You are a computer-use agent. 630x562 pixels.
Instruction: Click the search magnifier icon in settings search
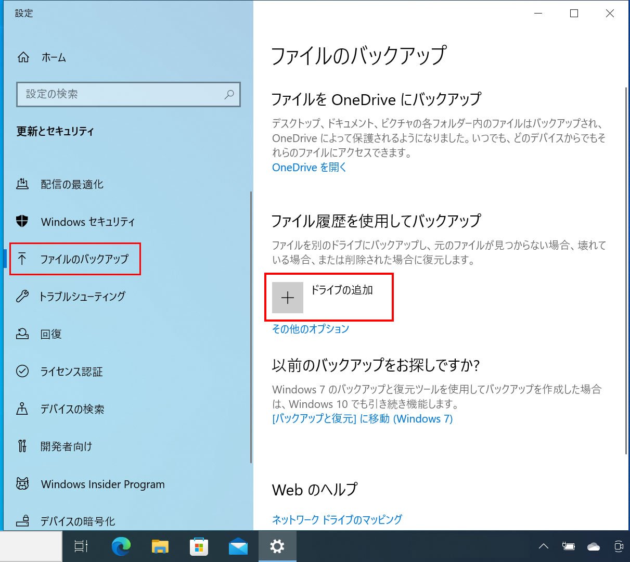[x=229, y=94]
